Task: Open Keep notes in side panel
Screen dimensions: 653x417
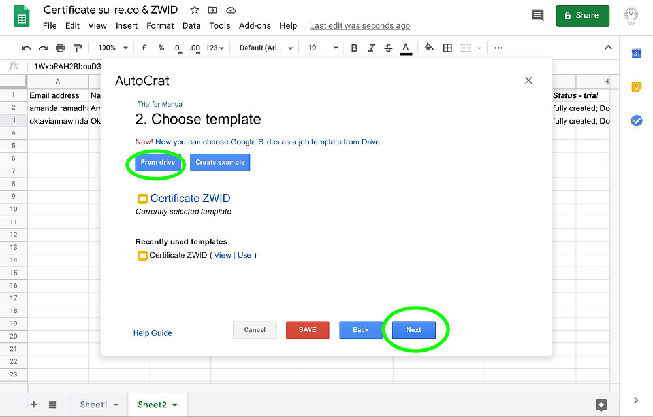Action: [636, 87]
